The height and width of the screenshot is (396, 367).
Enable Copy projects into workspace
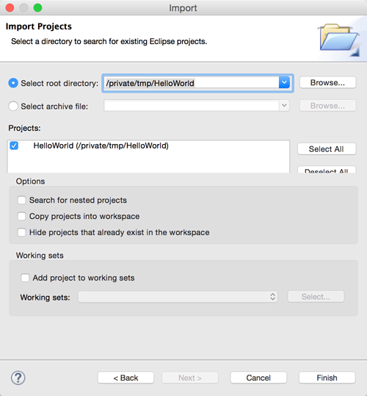coord(22,217)
